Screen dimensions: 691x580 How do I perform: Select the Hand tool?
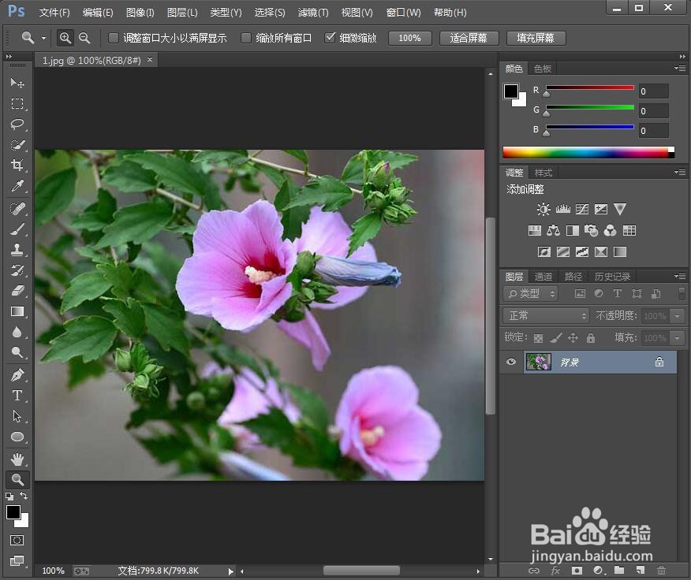point(17,459)
